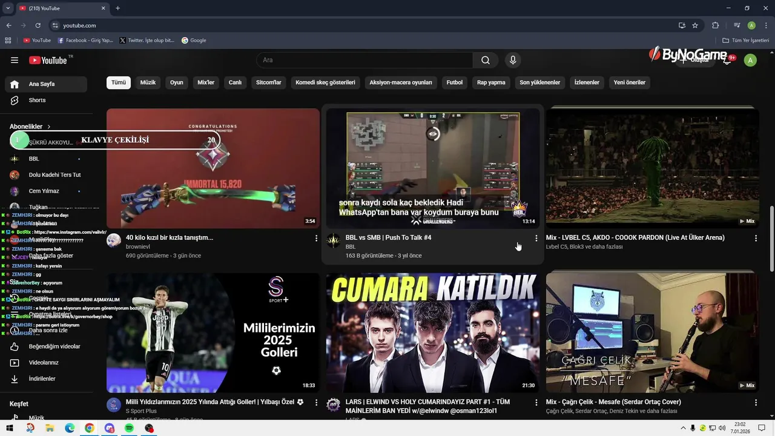Open the YouTube guide hamburger menu
This screenshot has width=775, height=436.
tap(15, 60)
